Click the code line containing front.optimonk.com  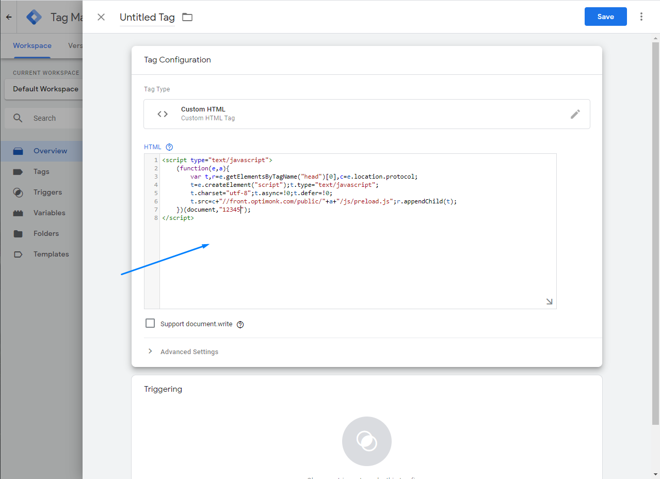point(324,201)
